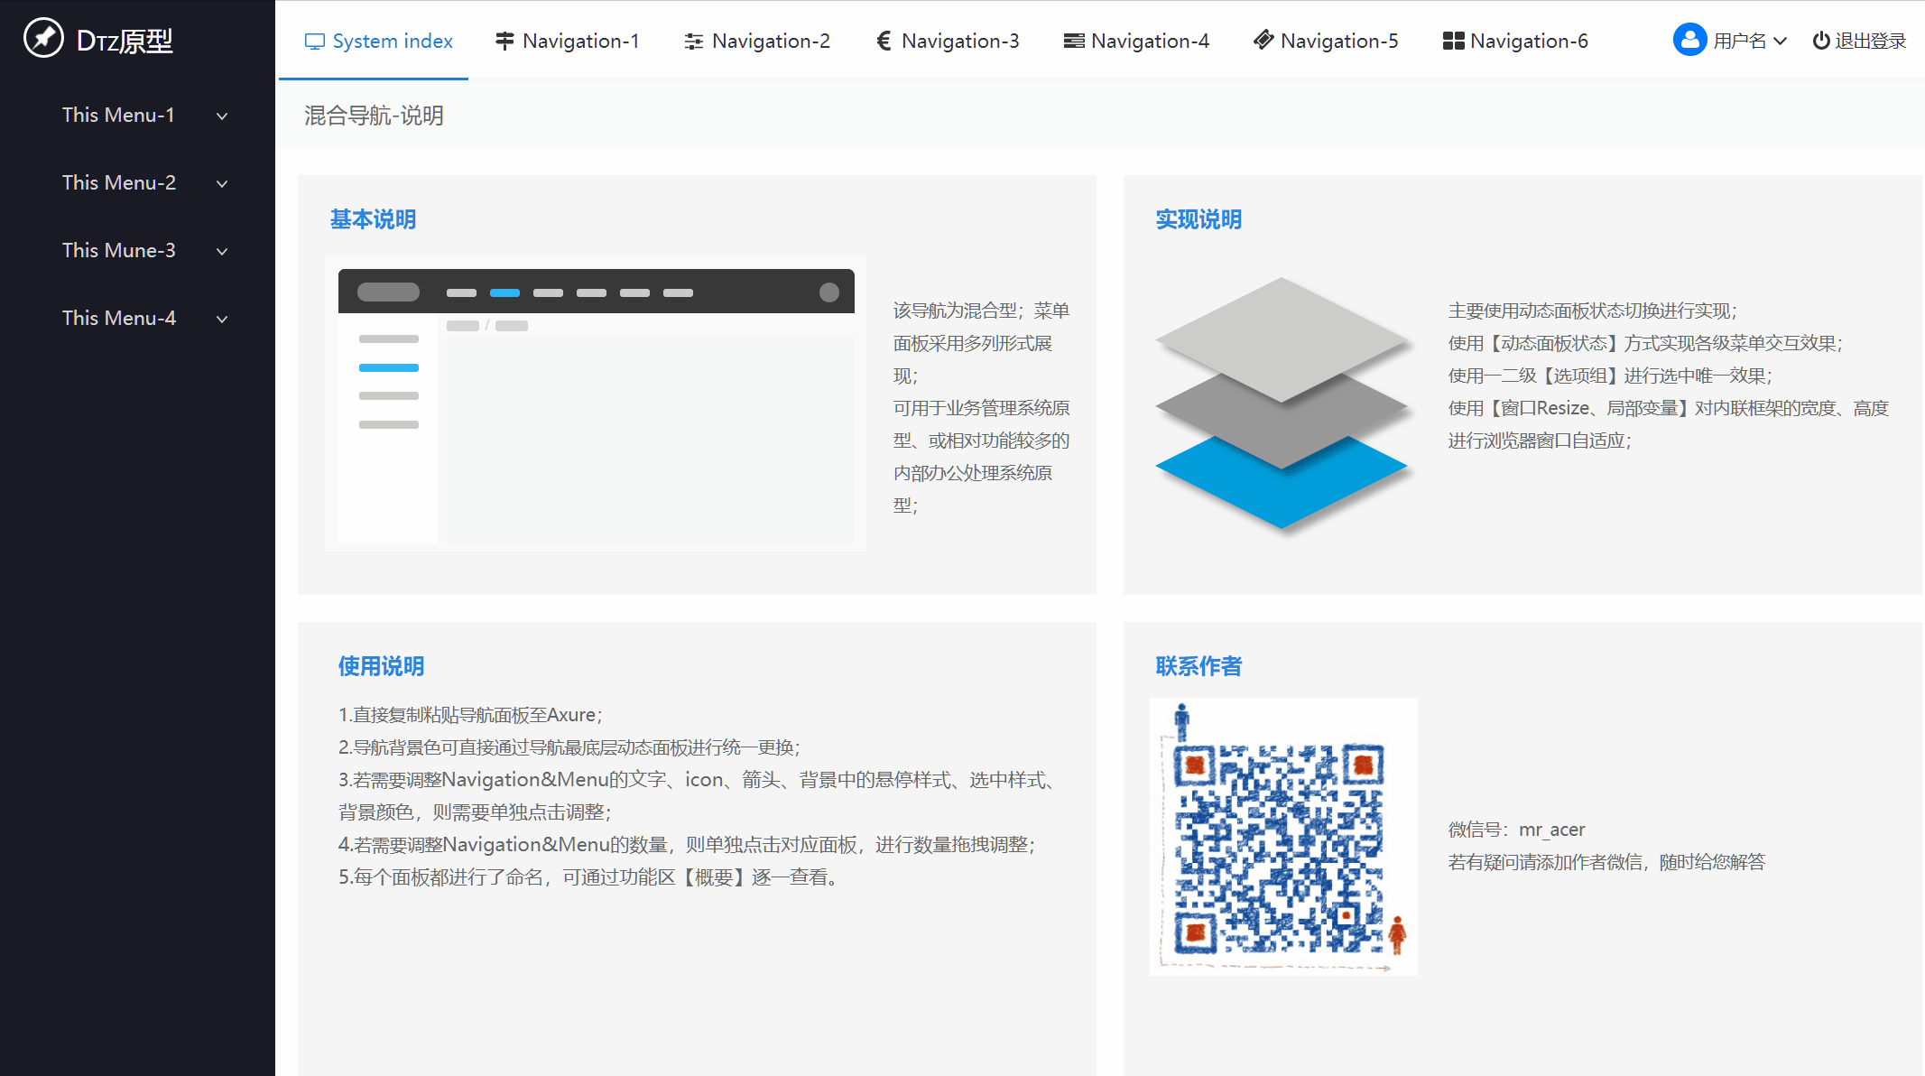Open the Navigation-2 tab

[x=757, y=41]
